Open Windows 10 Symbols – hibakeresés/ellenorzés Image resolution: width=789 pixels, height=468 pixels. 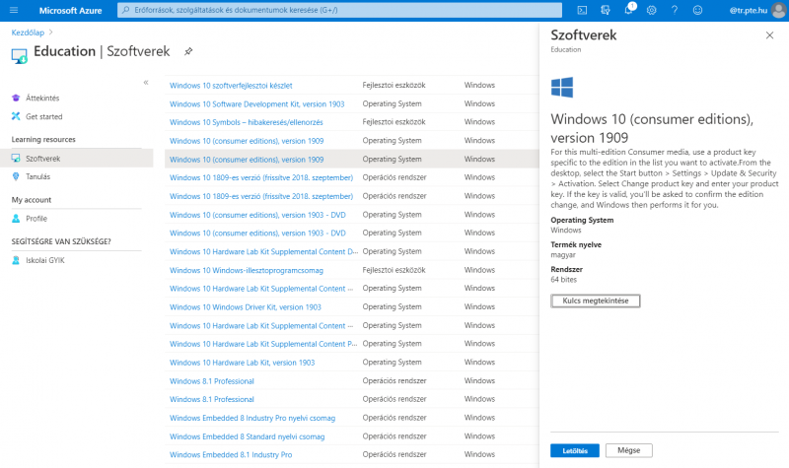point(246,122)
